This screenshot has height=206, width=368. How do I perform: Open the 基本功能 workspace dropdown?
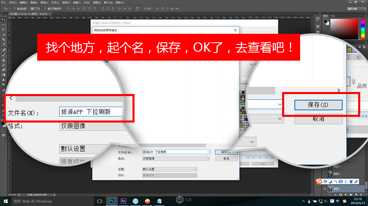(357, 8)
